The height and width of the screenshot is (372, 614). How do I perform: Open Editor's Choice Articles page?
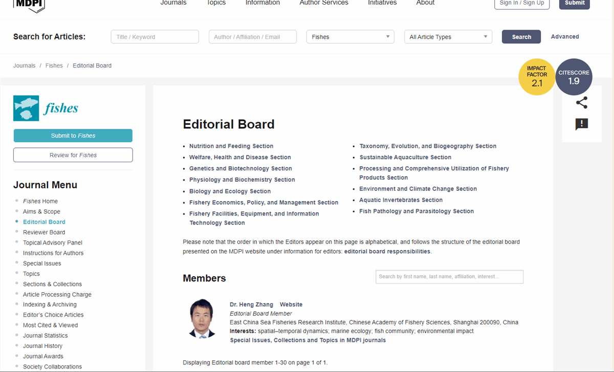53,315
